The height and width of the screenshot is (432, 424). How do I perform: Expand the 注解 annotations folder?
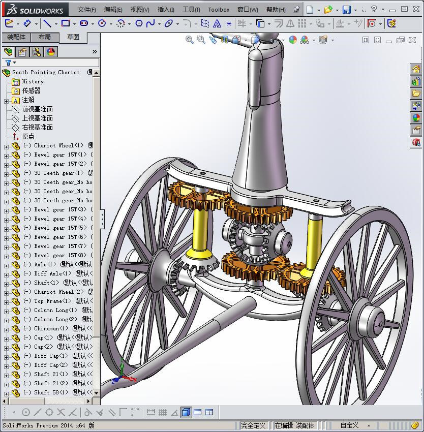[6, 101]
